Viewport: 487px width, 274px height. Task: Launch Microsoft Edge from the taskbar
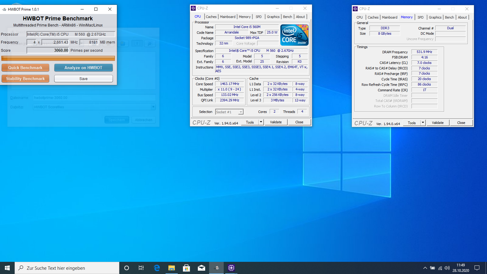tap(157, 268)
